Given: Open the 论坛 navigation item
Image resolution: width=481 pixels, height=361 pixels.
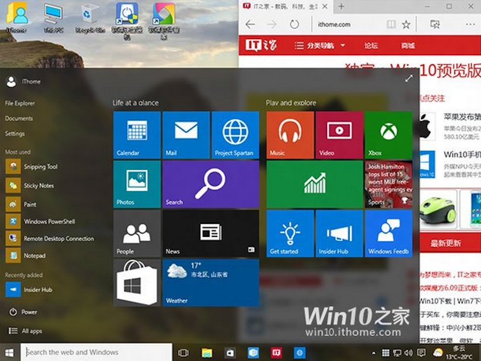Looking at the screenshot, I should tap(370, 46).
